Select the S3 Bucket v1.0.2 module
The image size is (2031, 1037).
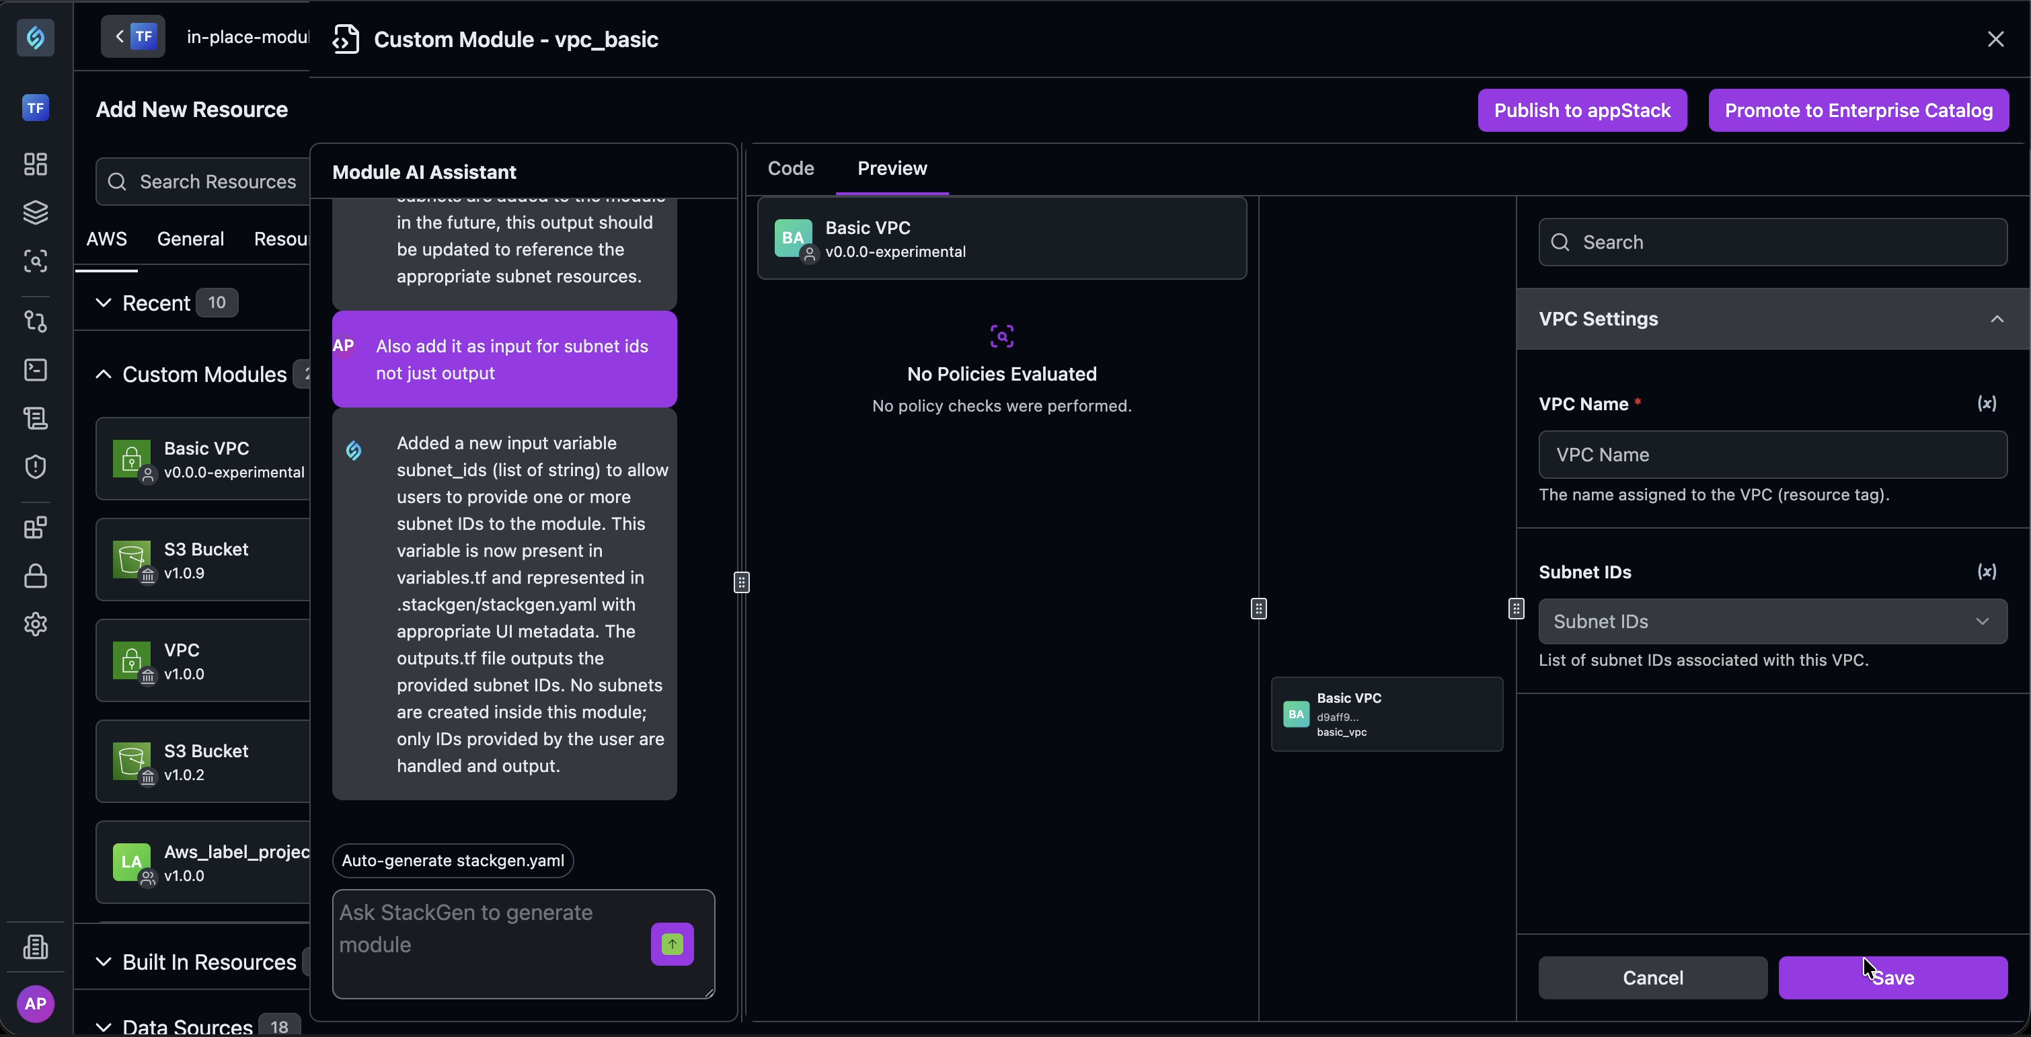203,762
